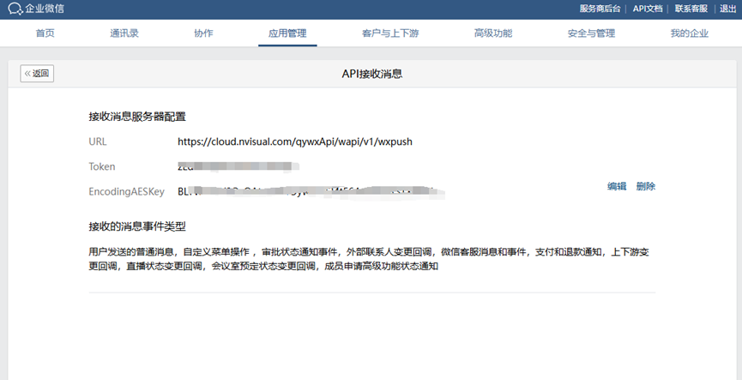Screen dimensions: 742x380
Task: Go to 我的企业 tab
Action: [x=690, y=33]
